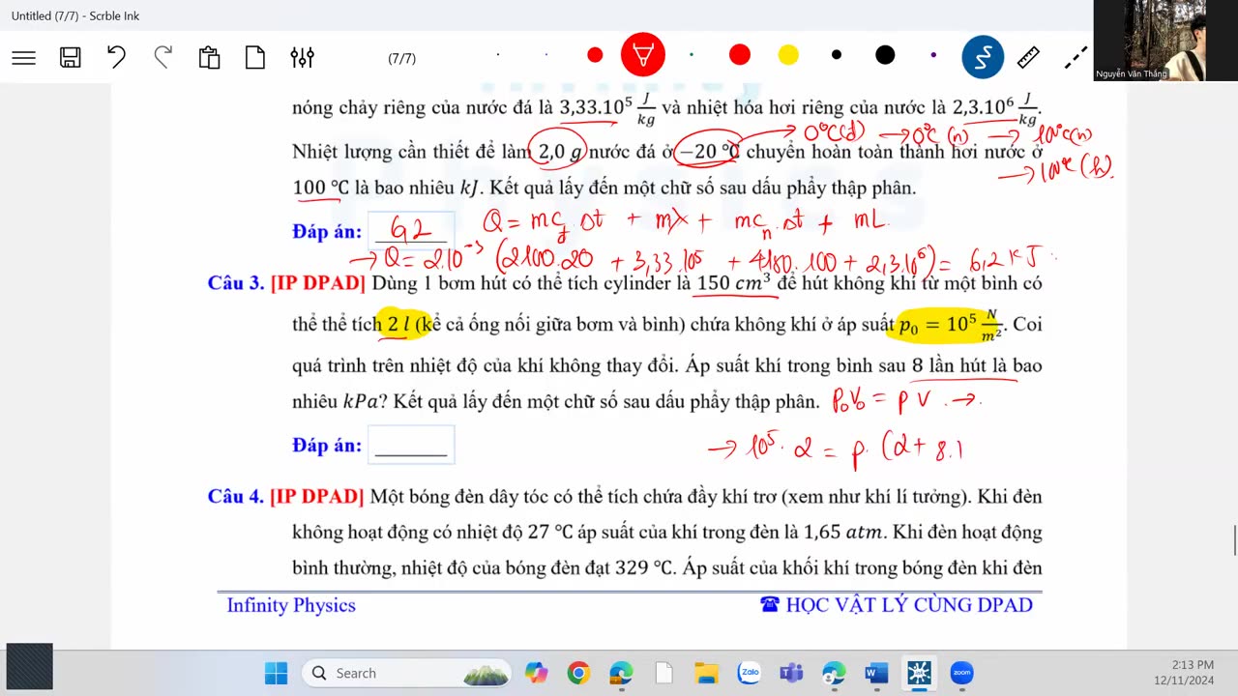This screenshot has height=696, width=1238.
Task: Pick the small red pen dot beside (7/7)
Action: click(595, 55)
